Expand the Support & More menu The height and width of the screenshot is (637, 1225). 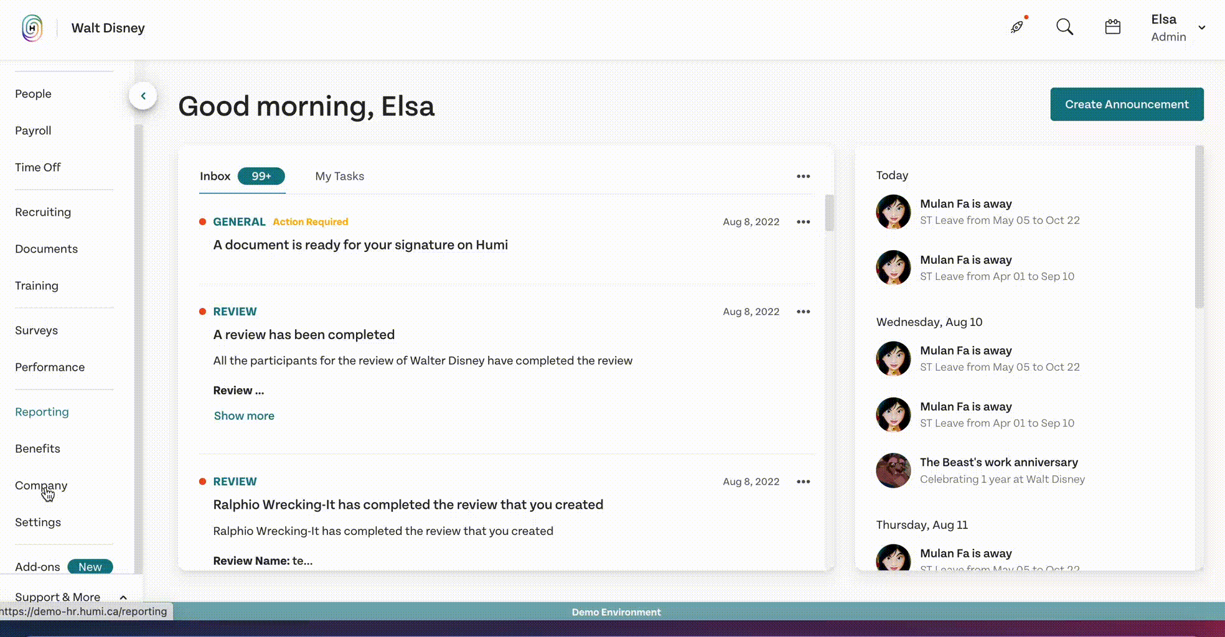coord(70,597)
